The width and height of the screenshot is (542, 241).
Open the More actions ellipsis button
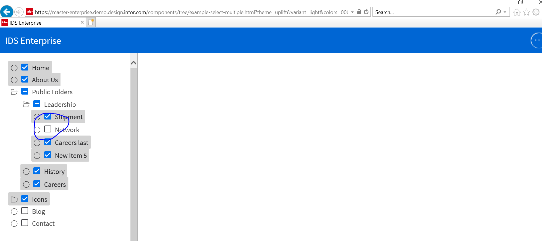point(536,40)
